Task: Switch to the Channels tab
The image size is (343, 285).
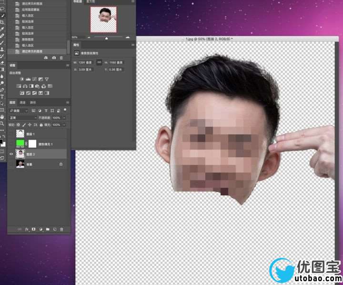Action: pyautogui.click(x=22, y=102)
